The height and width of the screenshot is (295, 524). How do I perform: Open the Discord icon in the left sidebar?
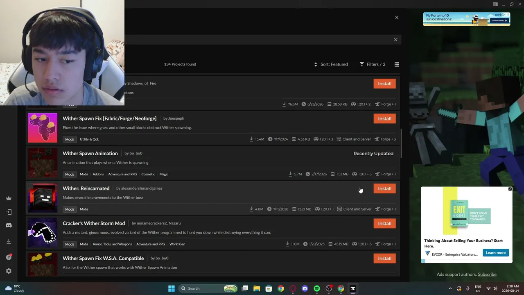[x=9, y=225]
